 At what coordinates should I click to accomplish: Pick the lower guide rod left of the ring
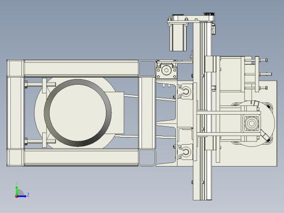(40, 141)
